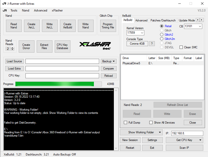Screen dimensions: 208x157
Task: Click the Write Nand button
Action: coord(86,26)
